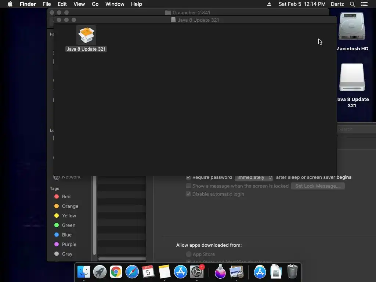
Task: Select the Gray tag in the Finder sidebar
Action: click(63, 254)
